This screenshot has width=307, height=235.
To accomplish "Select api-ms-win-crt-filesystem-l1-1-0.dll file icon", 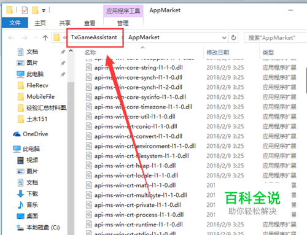I will point(88,155).
